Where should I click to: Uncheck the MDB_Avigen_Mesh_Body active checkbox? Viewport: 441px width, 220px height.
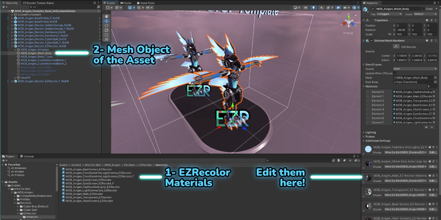coord(373,8)
